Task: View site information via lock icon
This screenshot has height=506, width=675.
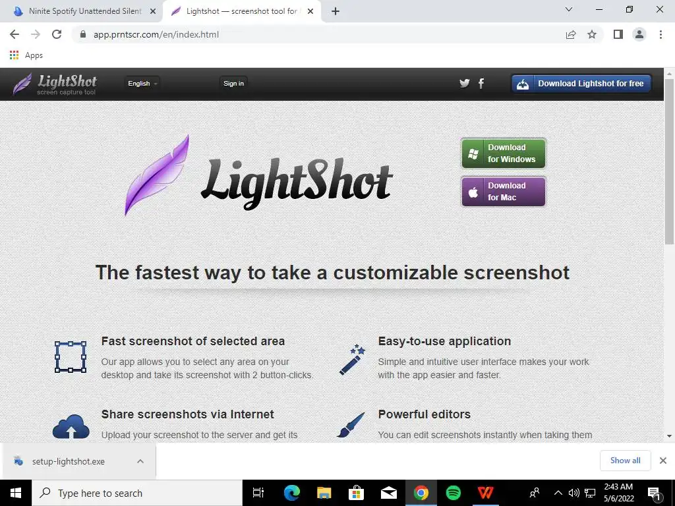Action: pyautogui.click(x=84, y=34)
